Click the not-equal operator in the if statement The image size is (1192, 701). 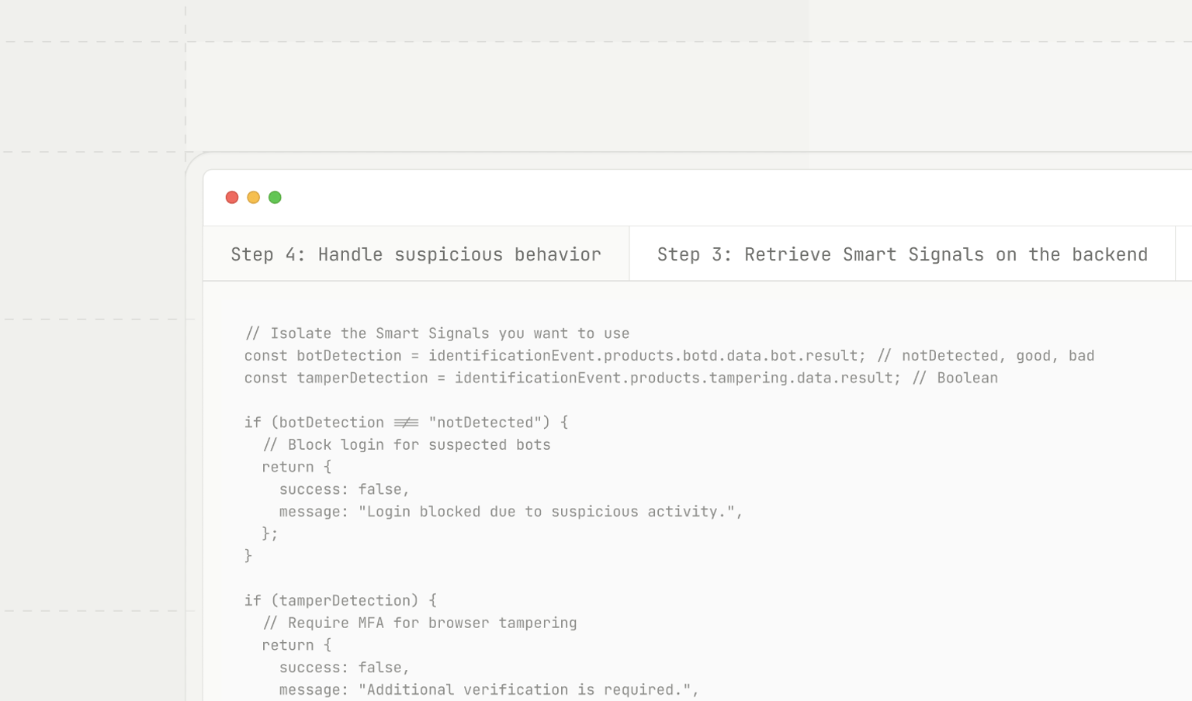click(406, 423)
